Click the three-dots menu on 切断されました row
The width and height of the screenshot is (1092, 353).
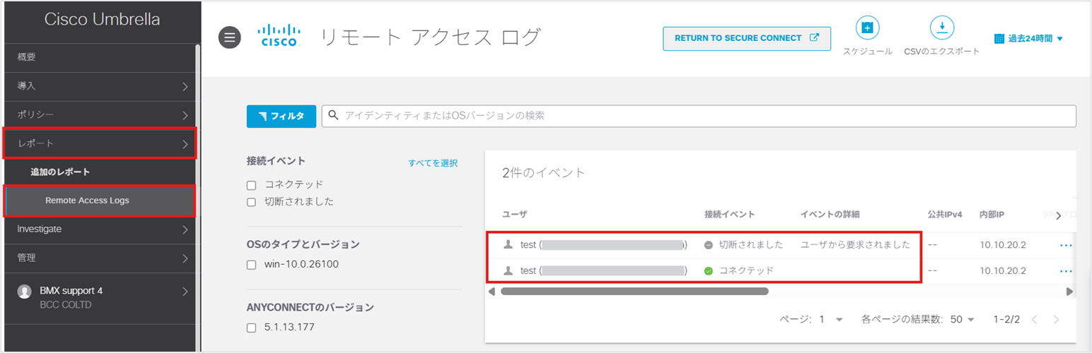1066,245
